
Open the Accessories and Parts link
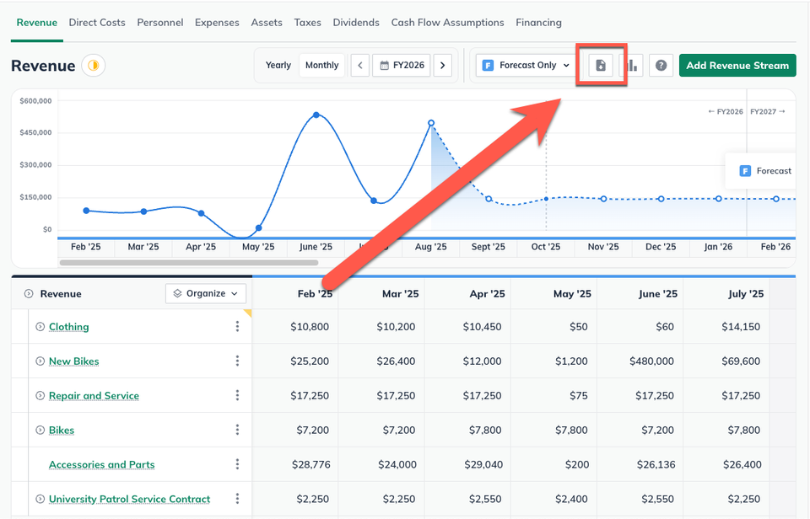[x=102, y=464]
